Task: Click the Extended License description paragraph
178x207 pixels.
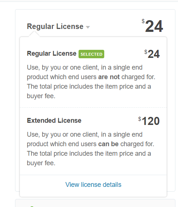Action: pos(91,149)
